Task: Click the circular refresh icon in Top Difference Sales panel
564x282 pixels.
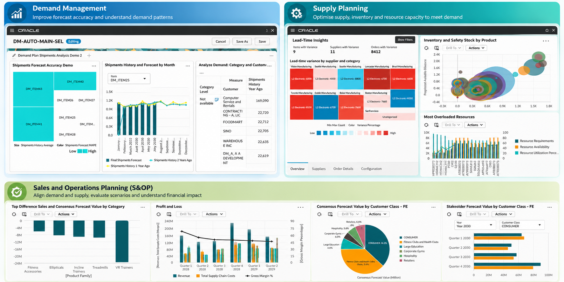Action: pos(14,214)
